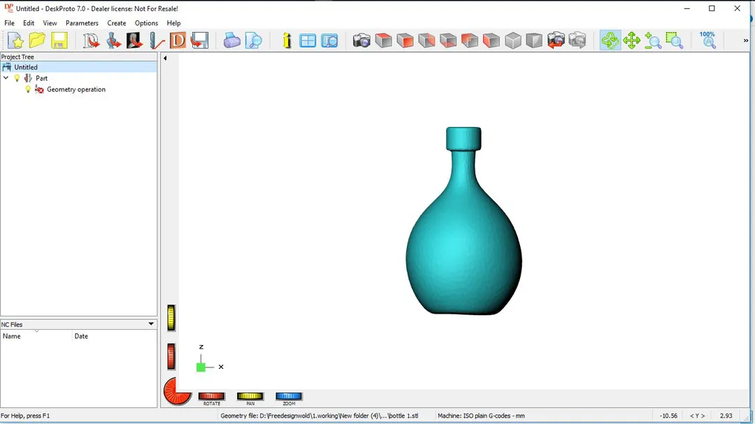Choose the light gray isometric cube view
The height and width of the screenshot is (424, 755).
[x=513, y=41]
